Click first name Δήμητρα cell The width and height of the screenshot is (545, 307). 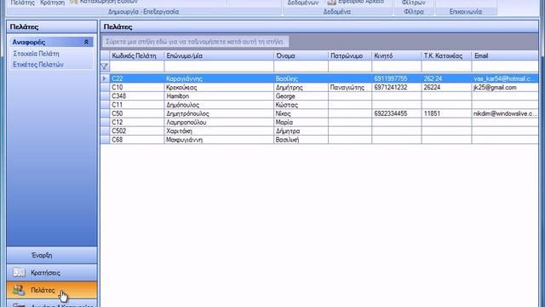point(301,130)
